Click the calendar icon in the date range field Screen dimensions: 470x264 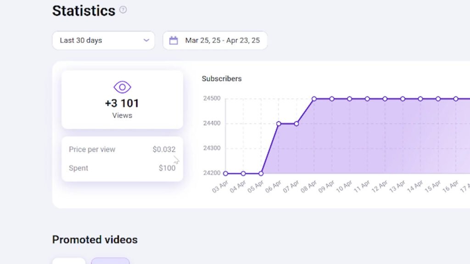point(173,40)
